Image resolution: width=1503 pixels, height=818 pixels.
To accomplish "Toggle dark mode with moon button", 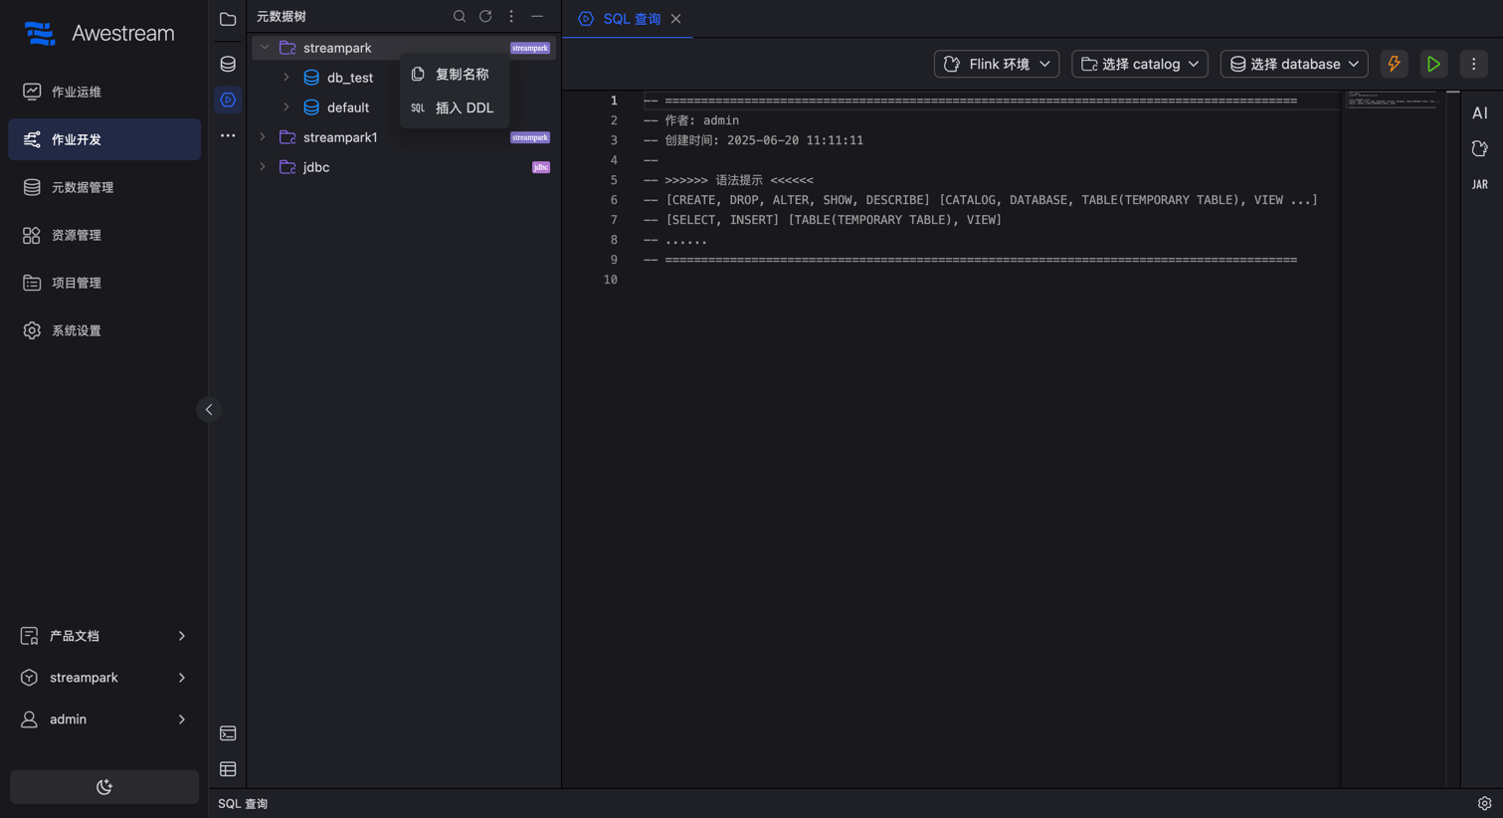I will (104, 787).
